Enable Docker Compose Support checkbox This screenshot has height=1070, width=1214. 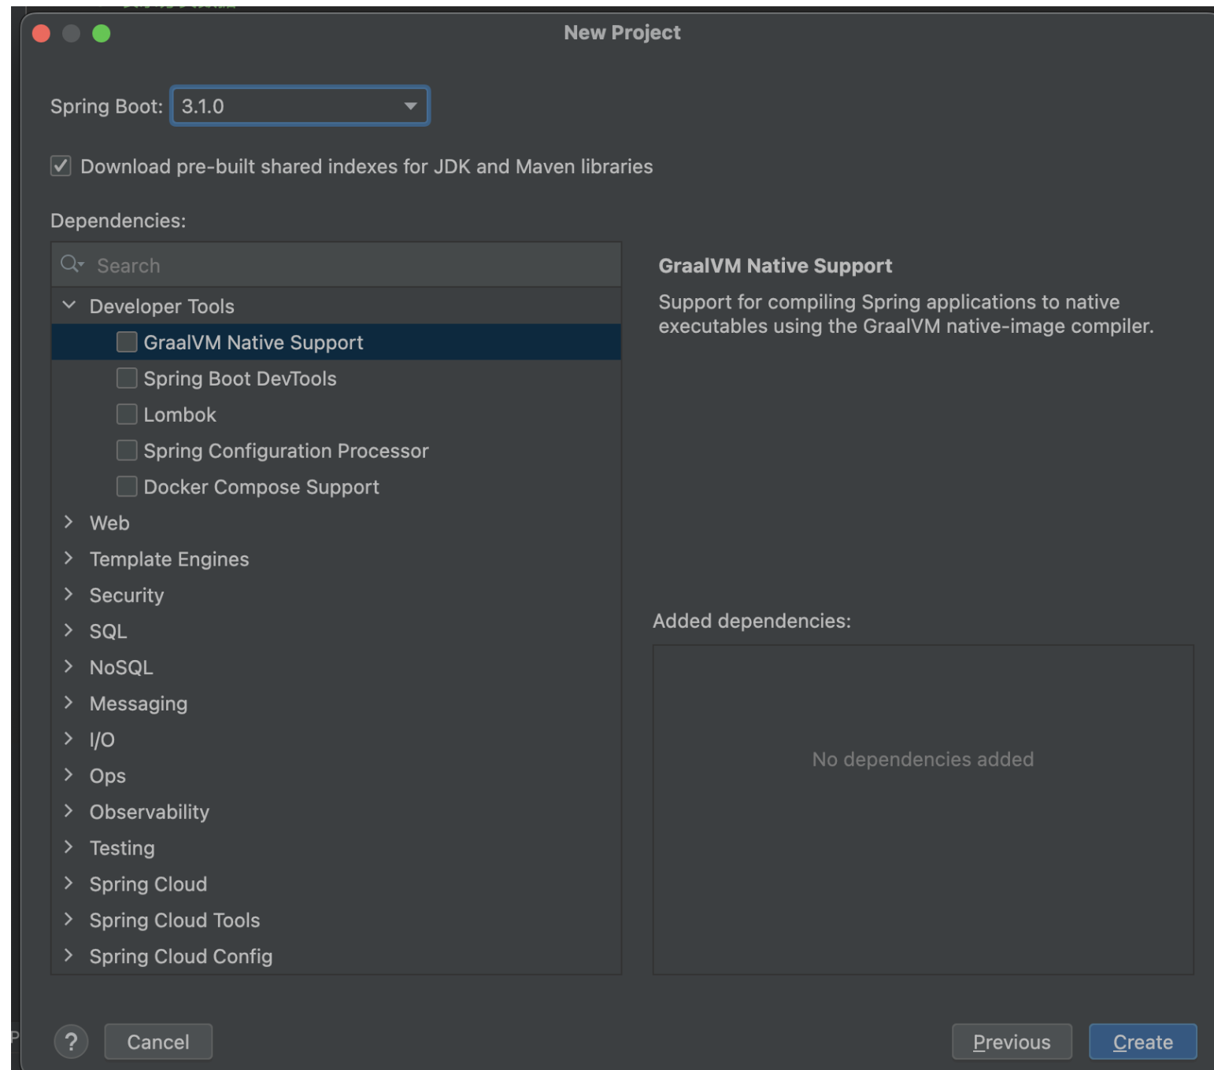[127, 487]
